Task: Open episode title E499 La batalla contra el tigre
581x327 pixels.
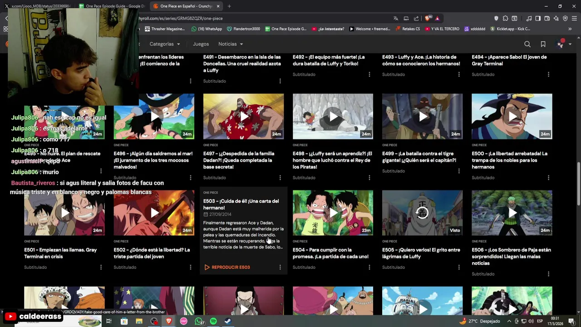Action: pyautogui.click(x=419, y=157)
